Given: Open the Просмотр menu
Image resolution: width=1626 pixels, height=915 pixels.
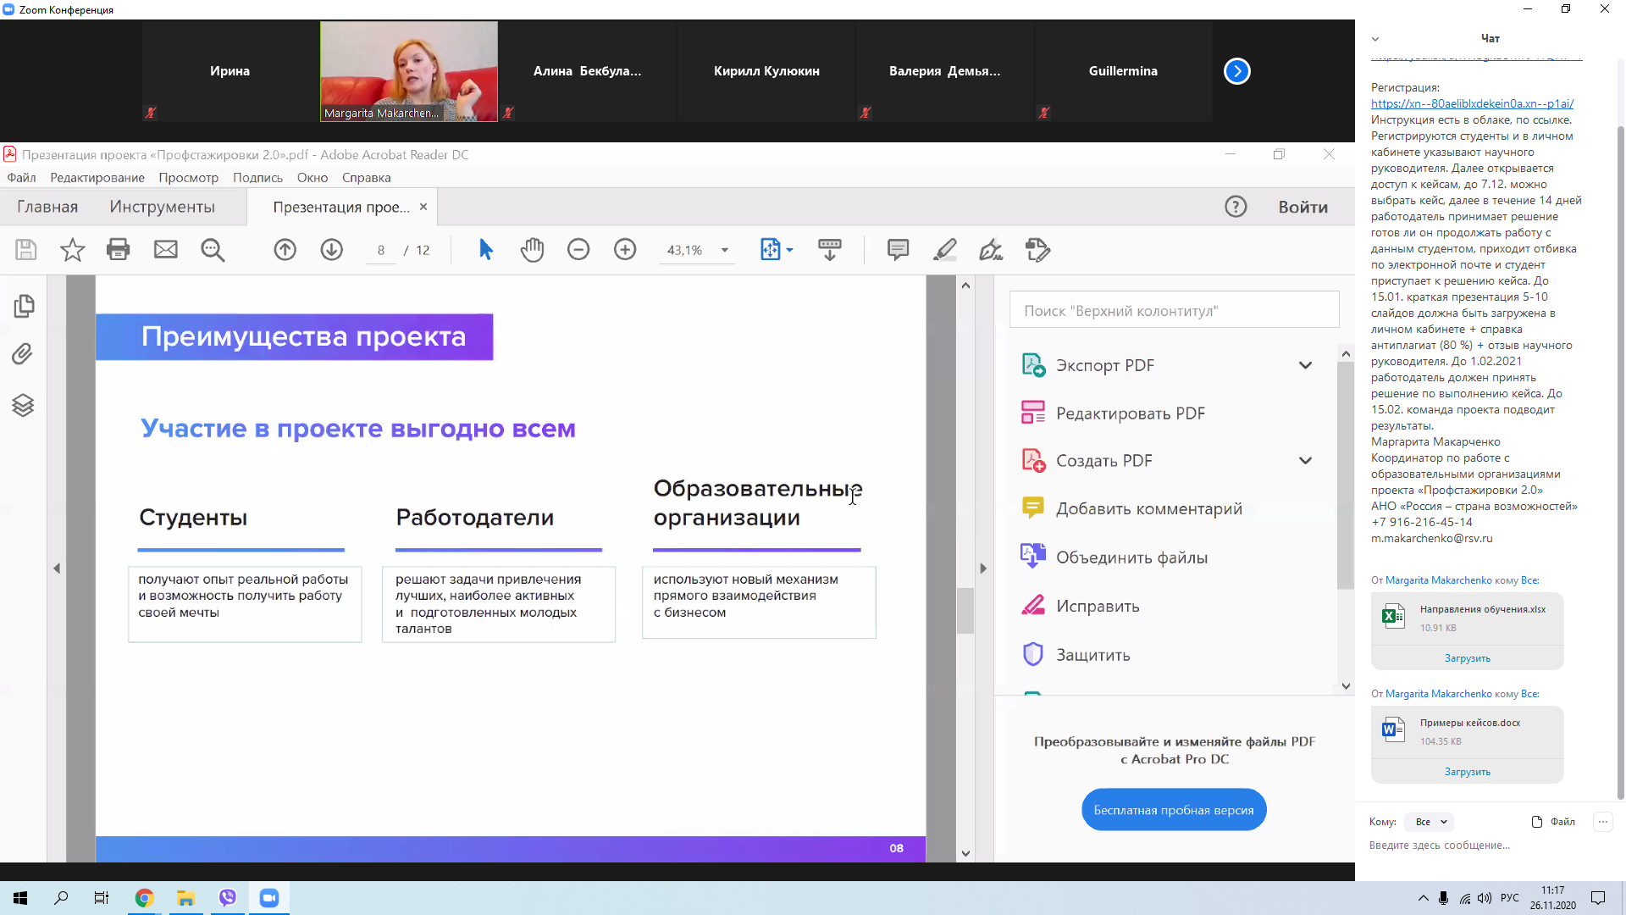Looking at the screenshot, I should click(x=188, y=178).
